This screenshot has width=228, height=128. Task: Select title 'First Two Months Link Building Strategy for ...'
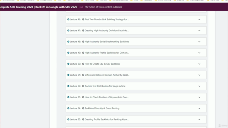[107, 20]
